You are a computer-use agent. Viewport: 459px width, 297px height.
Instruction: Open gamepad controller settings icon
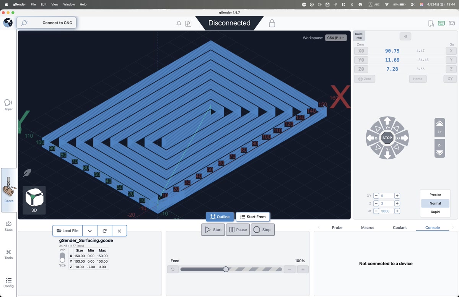pyautogui.click(x=452, y=23)
